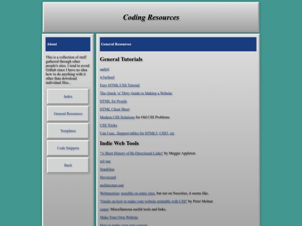
Task: Open Easy HTML/CSS Tutorial link
Action: (x=120, y=85)
